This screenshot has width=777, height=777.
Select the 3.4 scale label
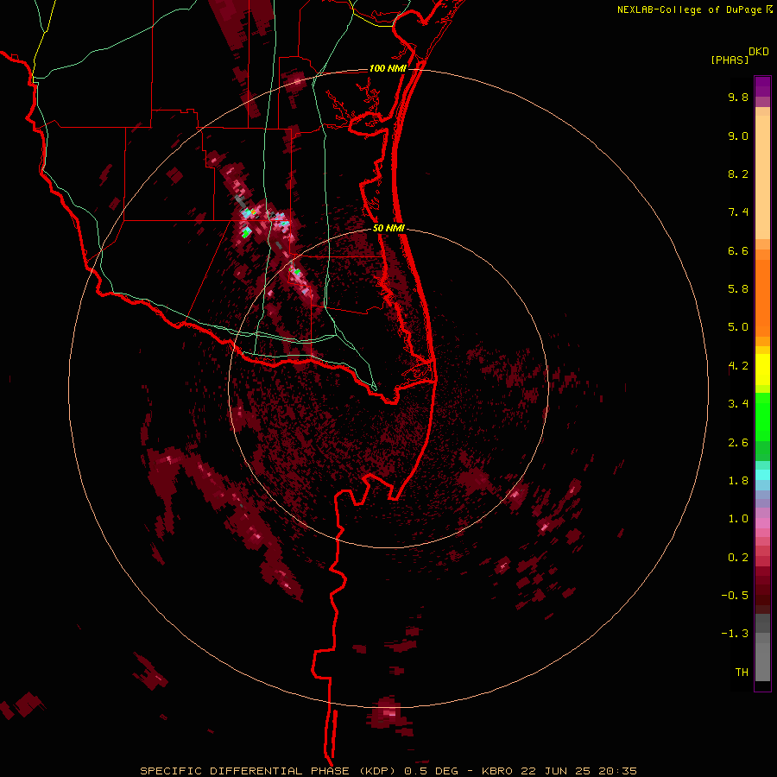pyautogui.click(x=738, y=404)
